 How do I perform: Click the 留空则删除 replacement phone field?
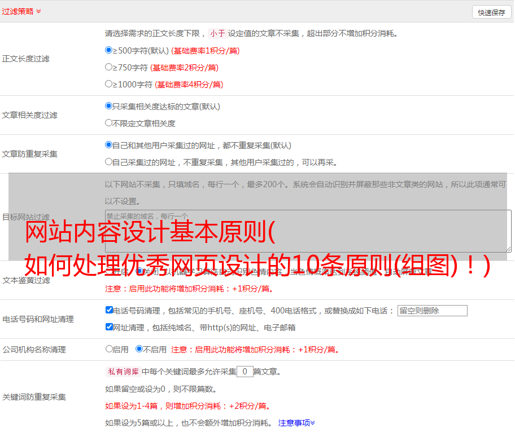[432, 311]
